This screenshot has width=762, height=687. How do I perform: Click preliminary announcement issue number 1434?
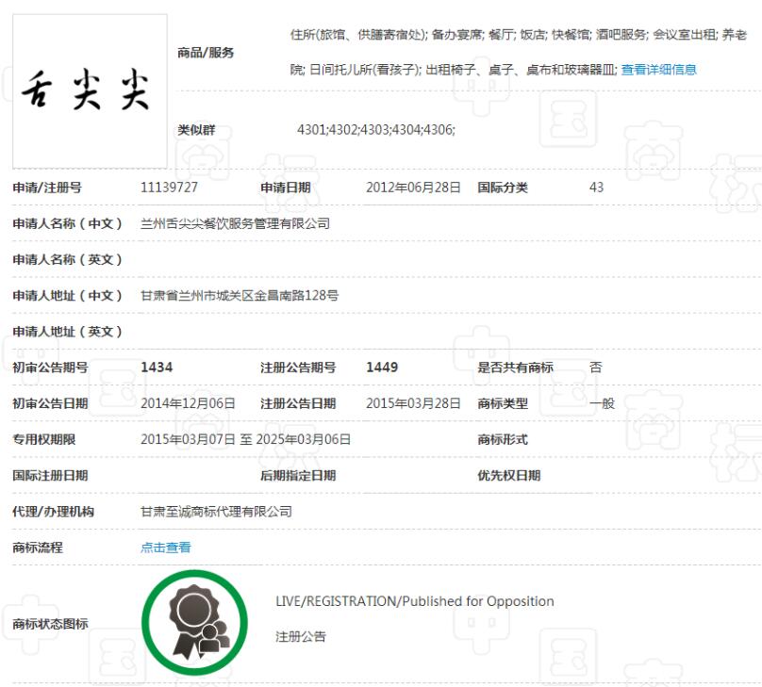157,368
